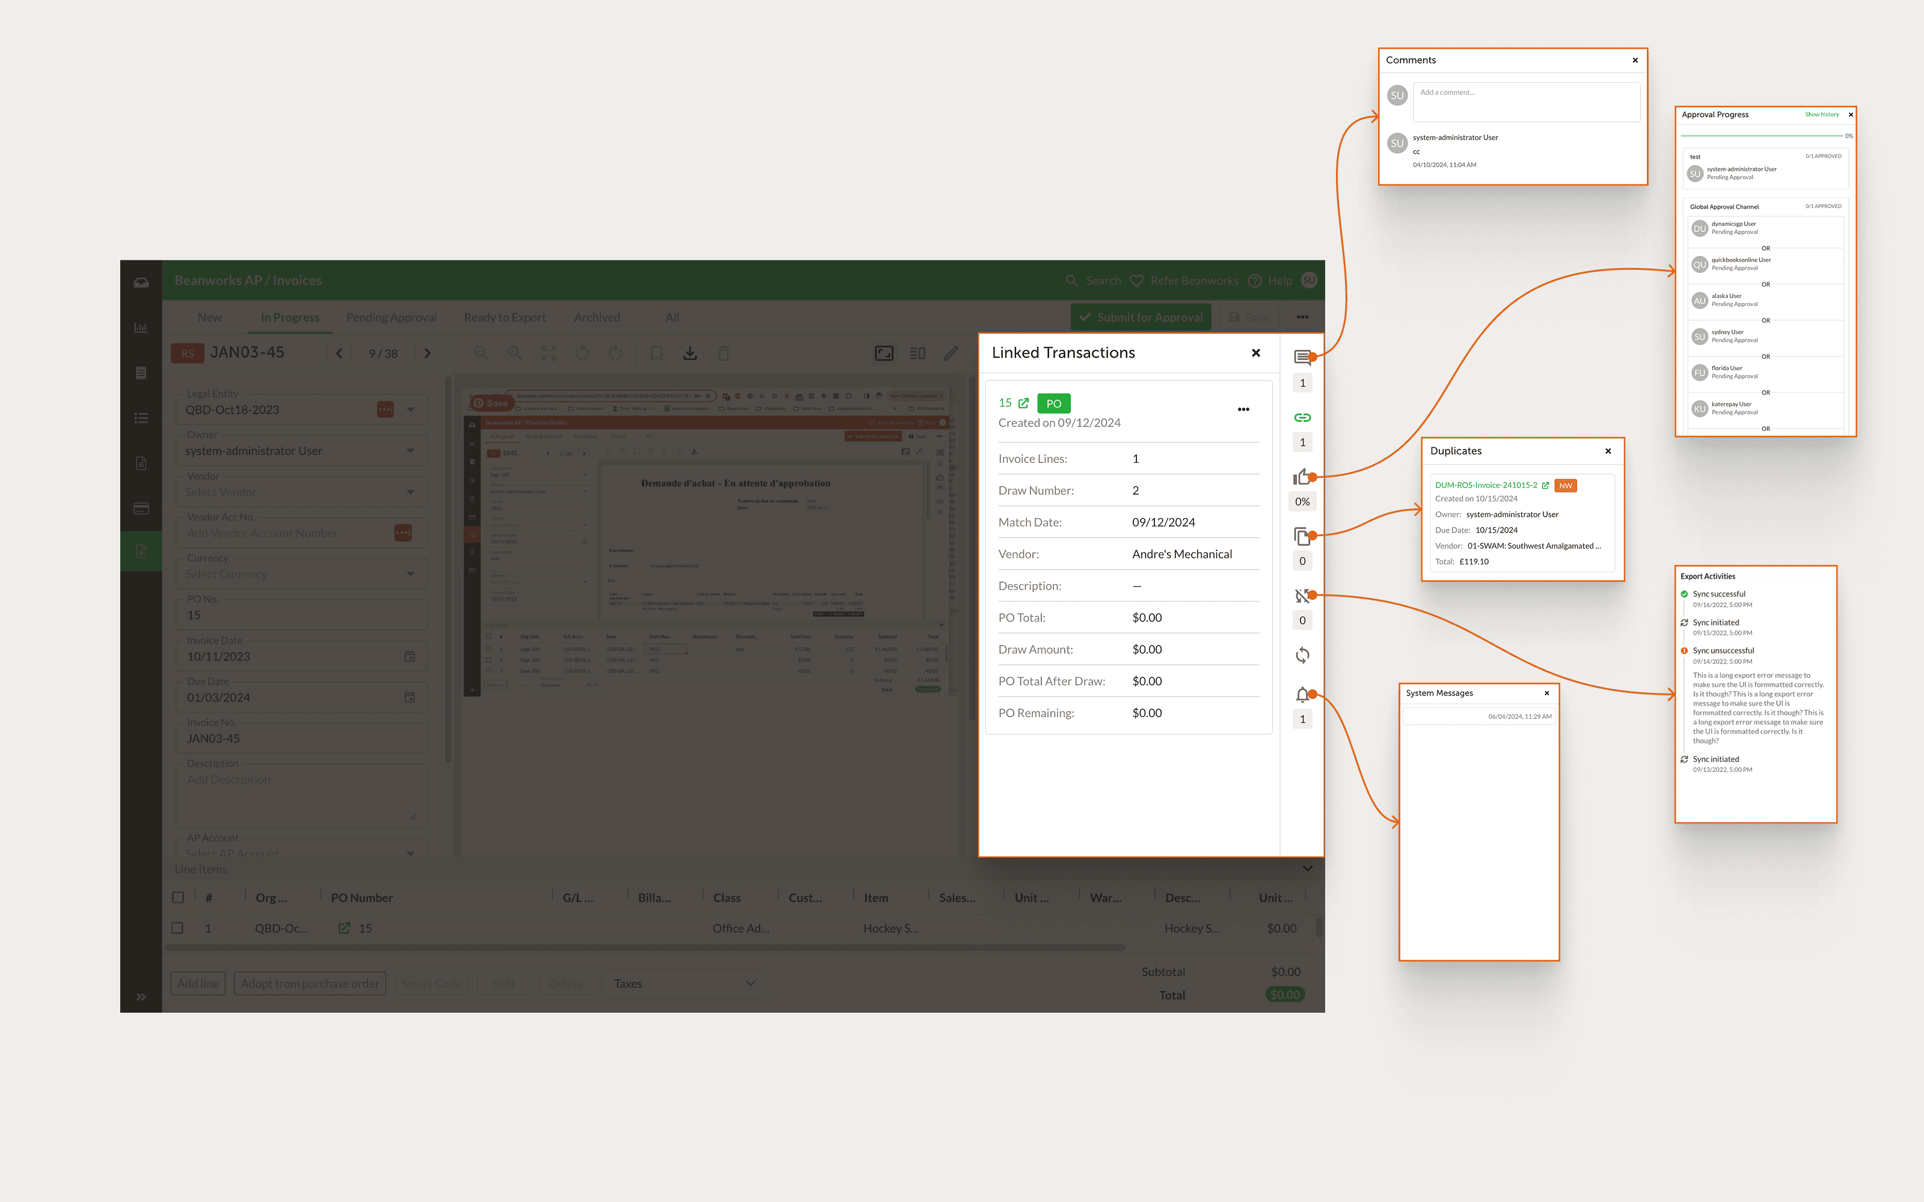Switch to the In Progress tab
The height and width of the screenshot is (1202, 1924).
(x=290, y=317)
